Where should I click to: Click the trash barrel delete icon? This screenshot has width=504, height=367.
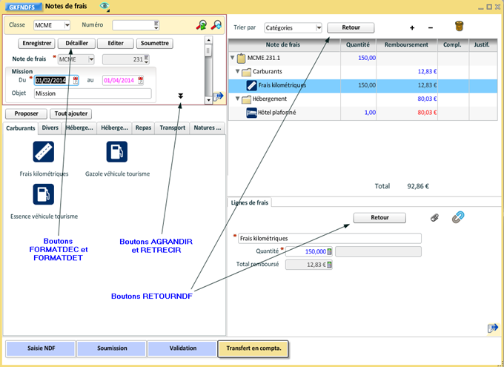pos(459,27)
